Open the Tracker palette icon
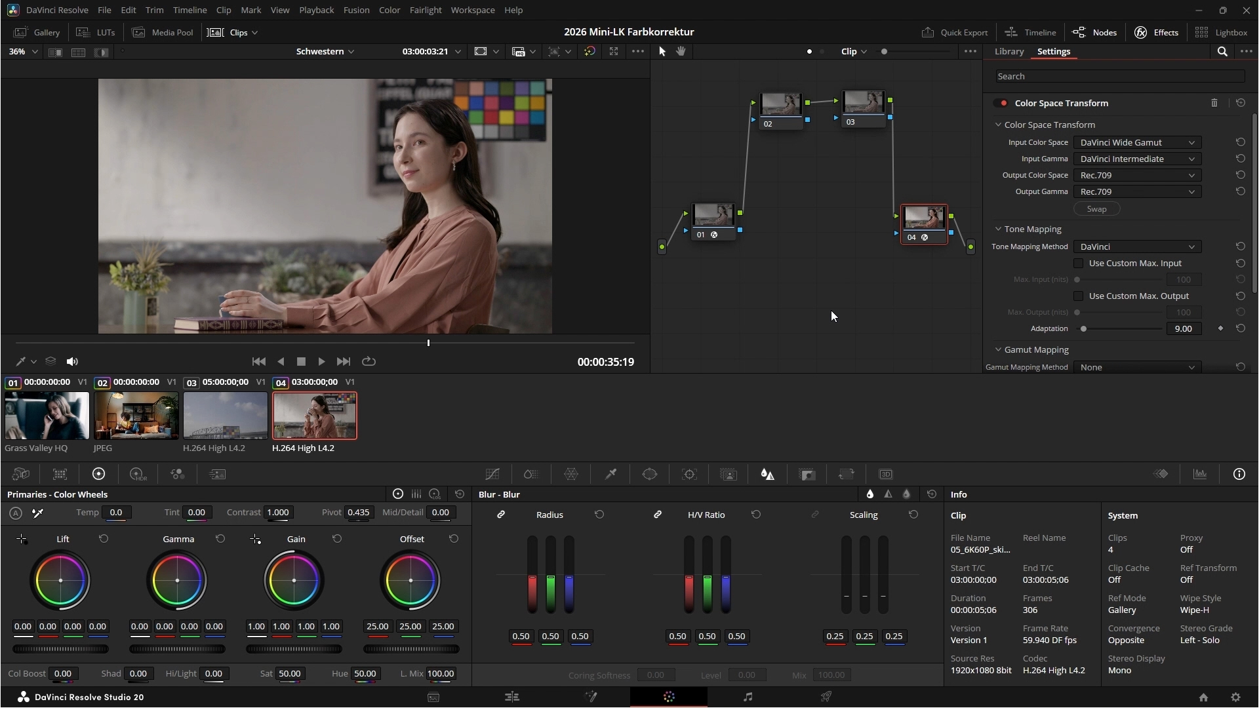Screen dimensions: 1259x708 [x=689, y=474]
